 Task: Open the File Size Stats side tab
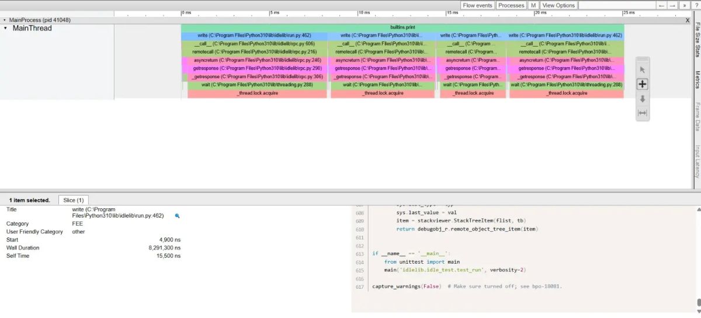[697, 39]
